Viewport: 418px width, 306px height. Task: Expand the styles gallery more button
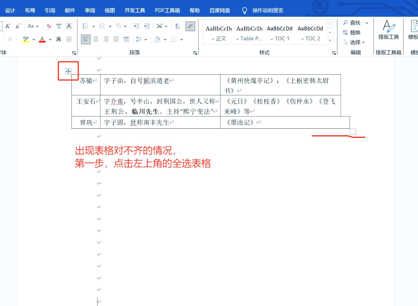point(330,41)
